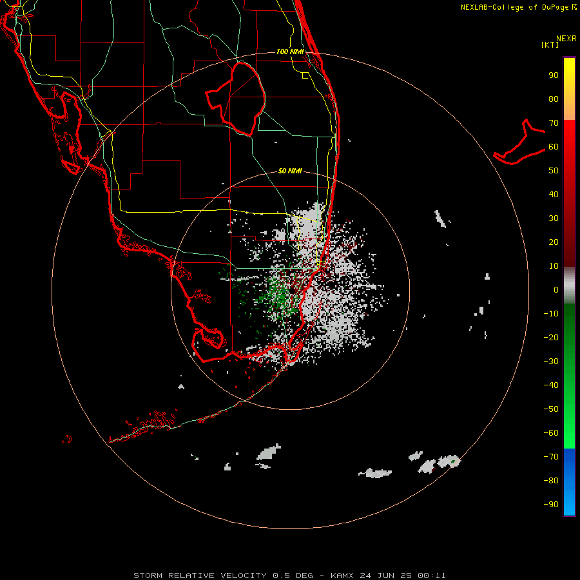580x580 pixels.
Task: Click the -80 value on velocity scale
Action: (551, 481)
